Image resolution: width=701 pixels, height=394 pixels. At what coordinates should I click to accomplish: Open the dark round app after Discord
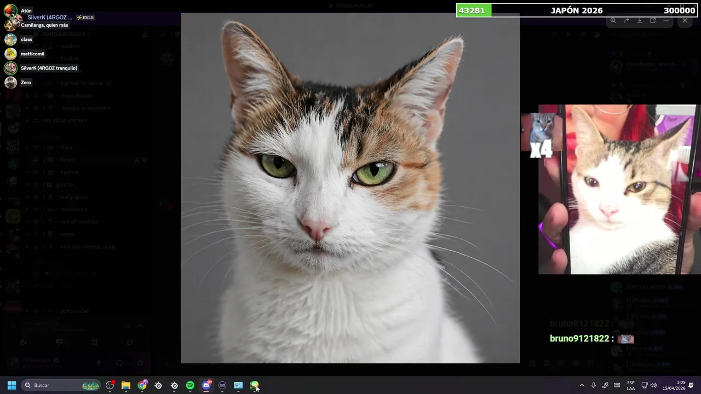pyautogui.click(x=222, y=385)
